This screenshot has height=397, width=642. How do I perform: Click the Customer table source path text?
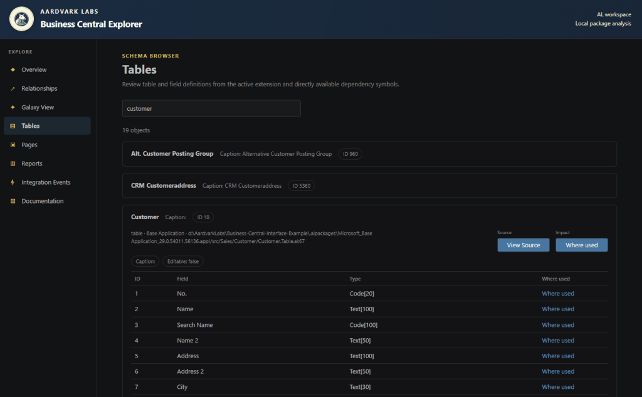click(x=251, y=237)
